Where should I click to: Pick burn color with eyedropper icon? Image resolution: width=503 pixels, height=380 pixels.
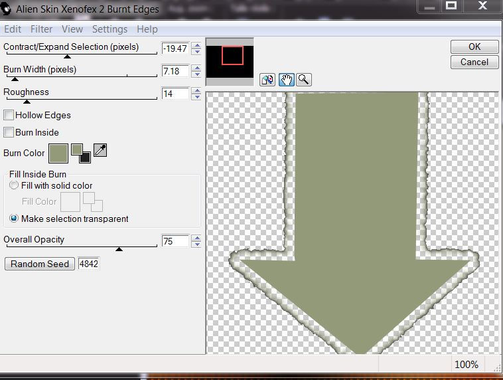point(100,150)
